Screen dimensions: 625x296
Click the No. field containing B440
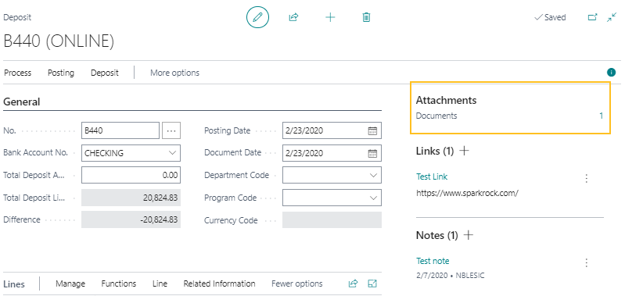point(120,130)
